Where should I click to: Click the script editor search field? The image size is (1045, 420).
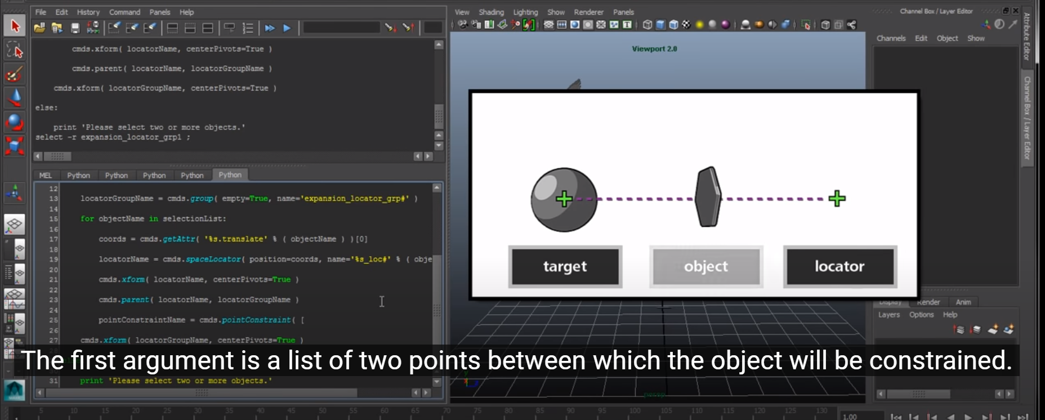pyautogui.click(x=341, y=27)
